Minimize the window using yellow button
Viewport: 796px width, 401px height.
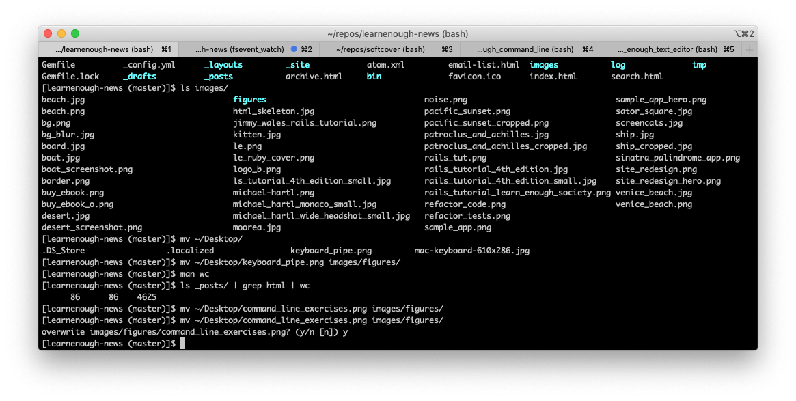pyautogui.click(x=61, y=33)
